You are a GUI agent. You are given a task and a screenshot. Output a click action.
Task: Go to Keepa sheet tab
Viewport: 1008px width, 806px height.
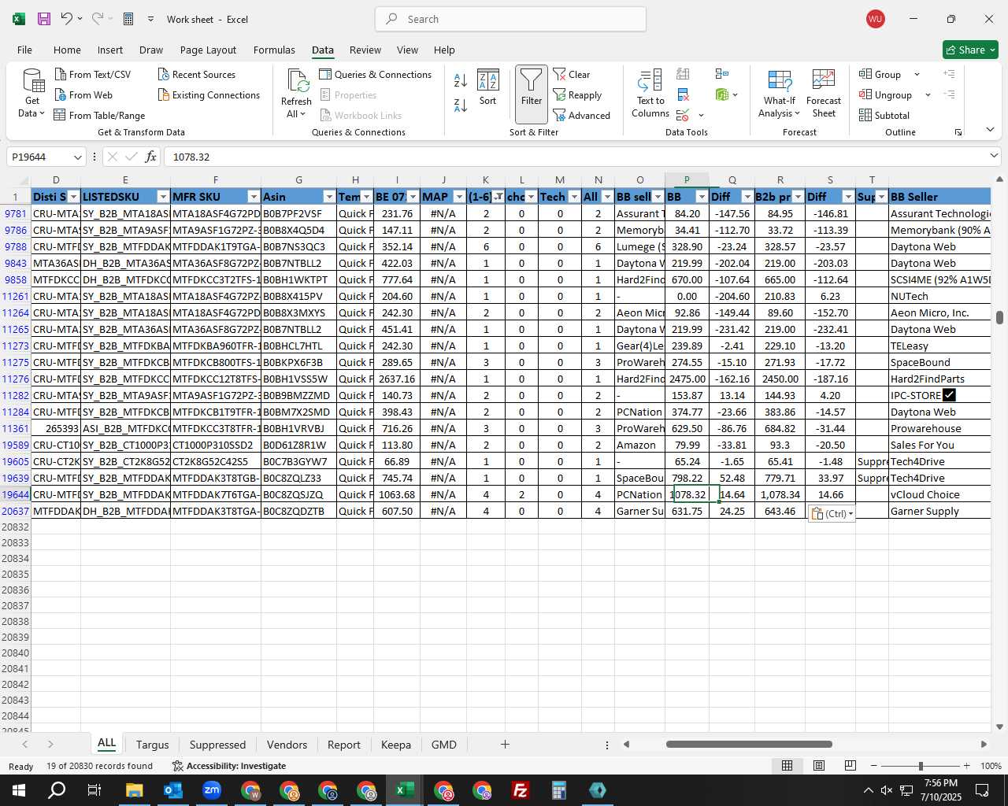[396, 745]
